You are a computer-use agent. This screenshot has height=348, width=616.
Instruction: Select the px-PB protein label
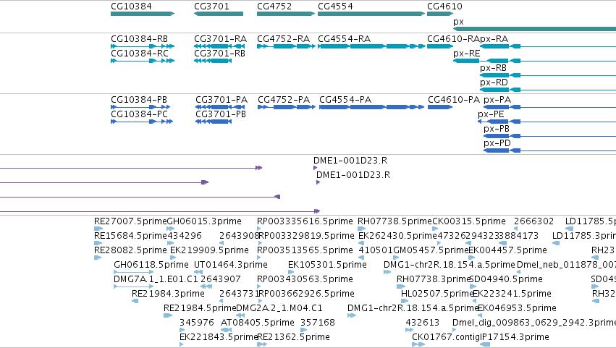pyautogui.click(x=497, y=129)
